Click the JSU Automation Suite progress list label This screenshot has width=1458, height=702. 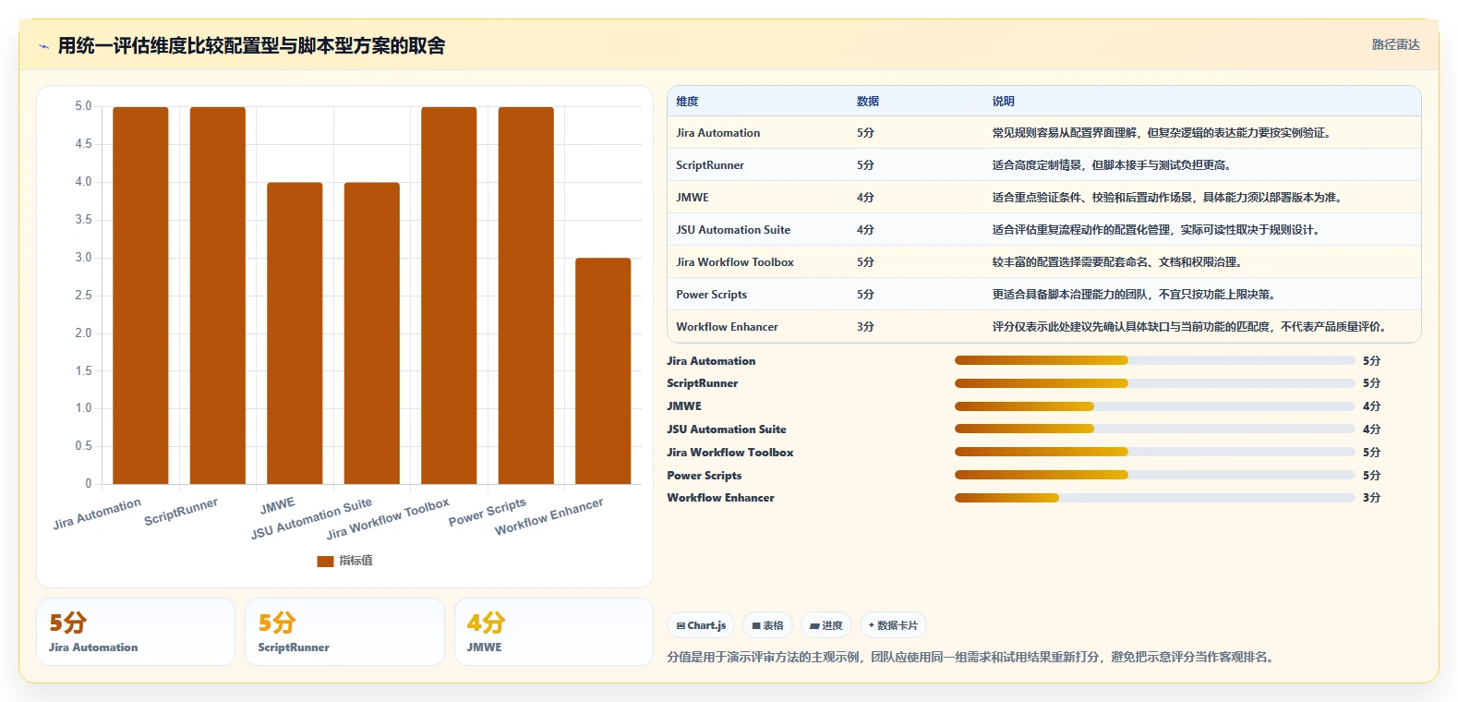point(727,430)
